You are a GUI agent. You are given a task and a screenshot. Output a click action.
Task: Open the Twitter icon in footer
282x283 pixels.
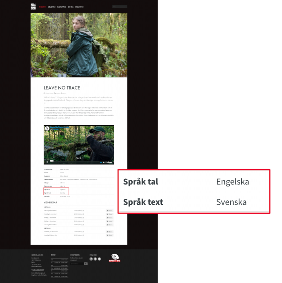tap(95, 259)
